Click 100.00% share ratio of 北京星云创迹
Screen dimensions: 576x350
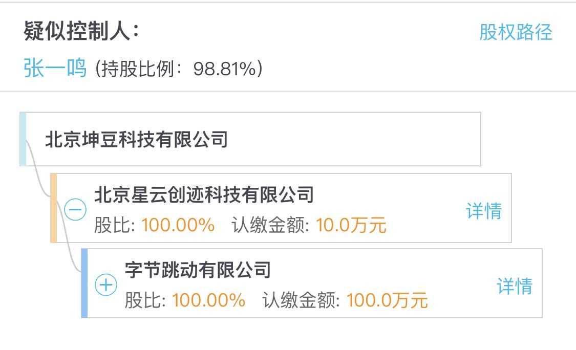(178, 225)
